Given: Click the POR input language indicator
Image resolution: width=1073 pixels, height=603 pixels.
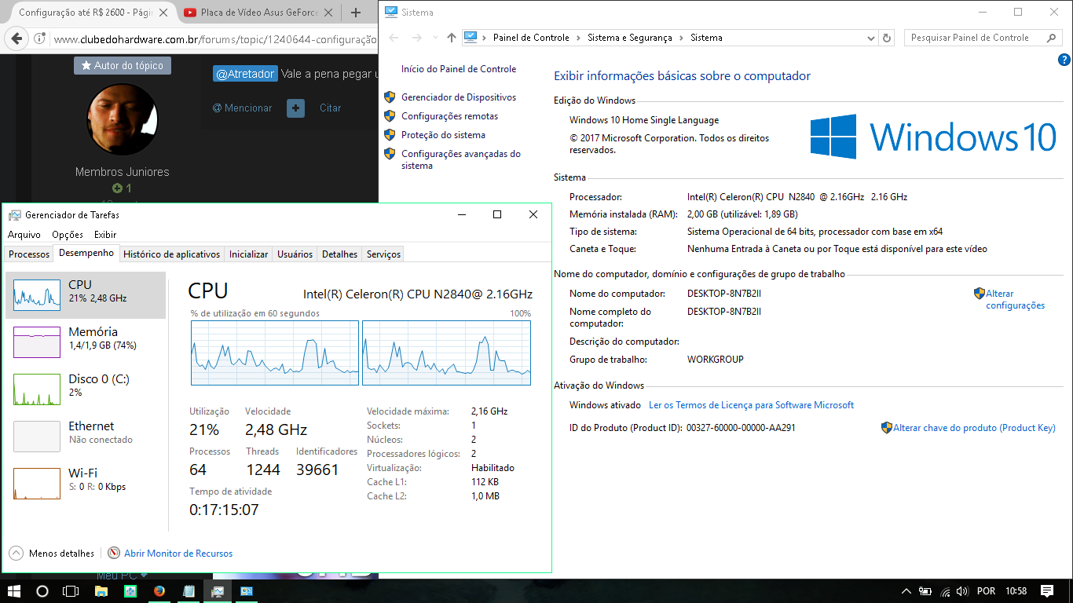Looking at the screenshot, I should (986, 591).
